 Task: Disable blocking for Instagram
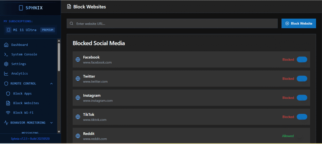(302, 98)
